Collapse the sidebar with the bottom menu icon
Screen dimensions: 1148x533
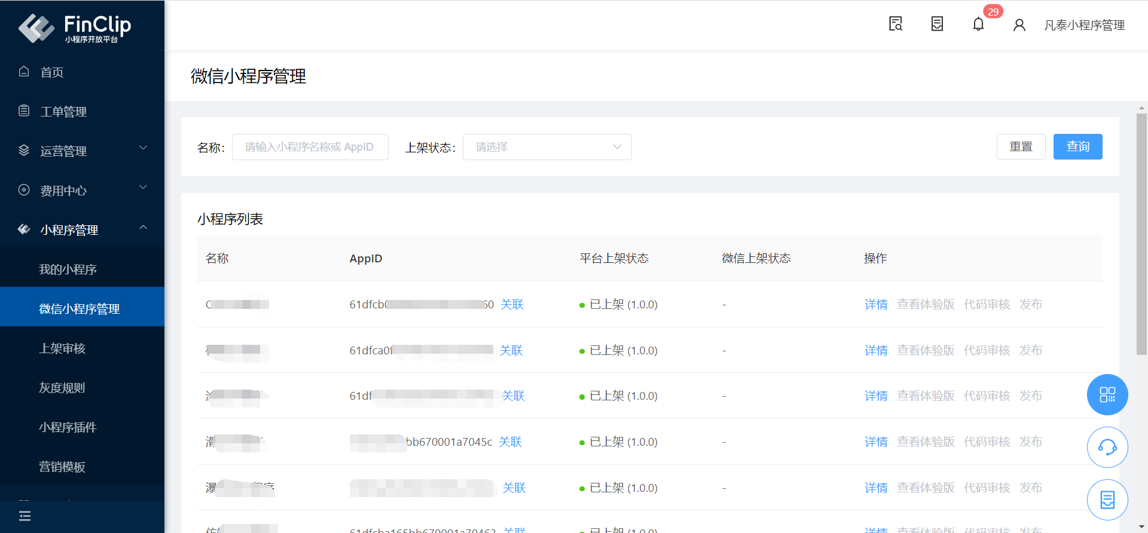(25, 516)
